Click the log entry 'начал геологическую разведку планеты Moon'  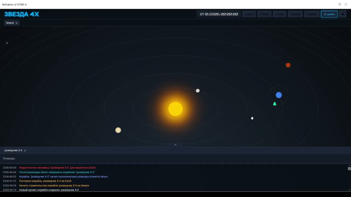click(64, 176)
